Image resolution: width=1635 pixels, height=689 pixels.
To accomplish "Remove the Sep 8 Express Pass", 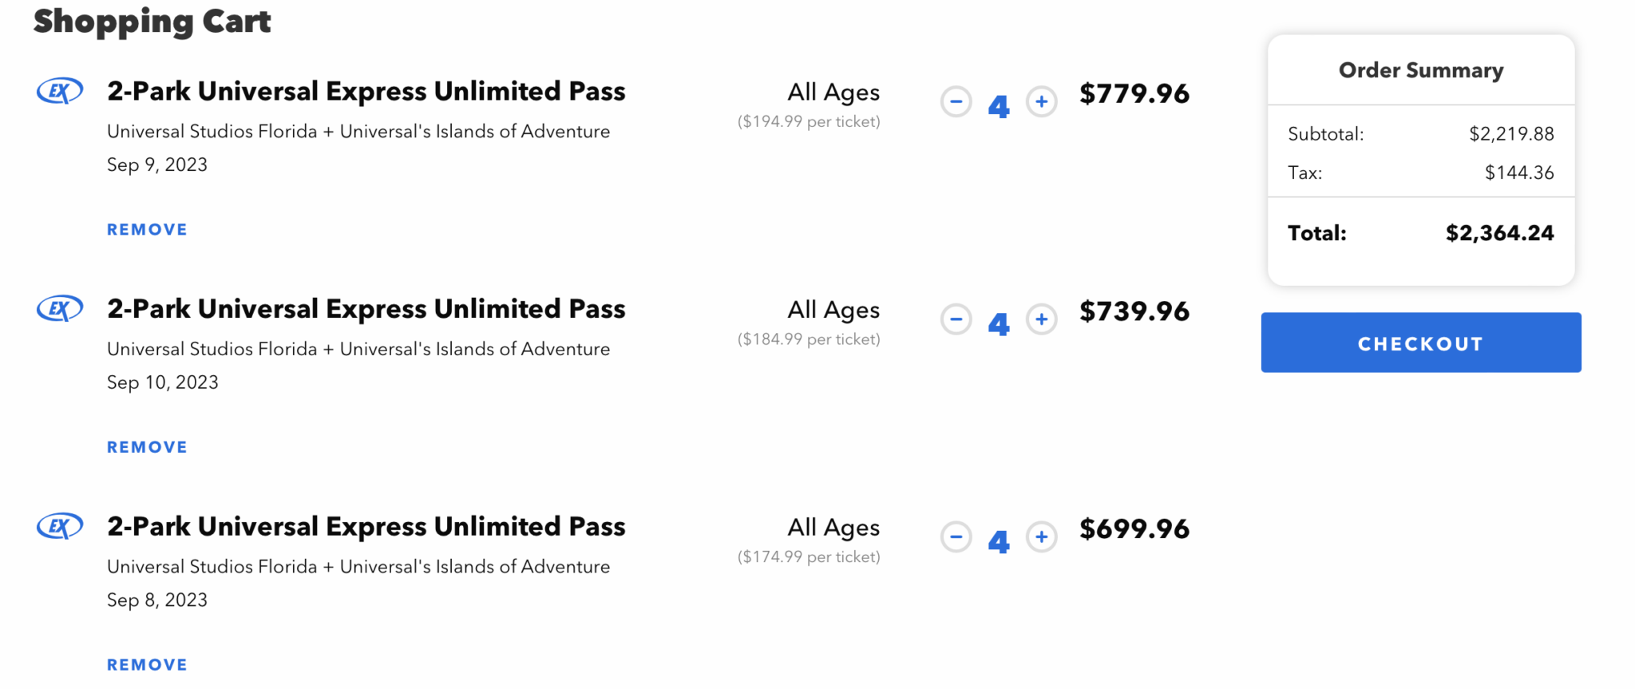I will tap(147, 663).
